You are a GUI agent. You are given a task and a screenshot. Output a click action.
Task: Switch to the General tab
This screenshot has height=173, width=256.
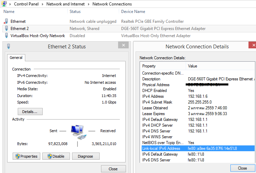tap(16, 58)
